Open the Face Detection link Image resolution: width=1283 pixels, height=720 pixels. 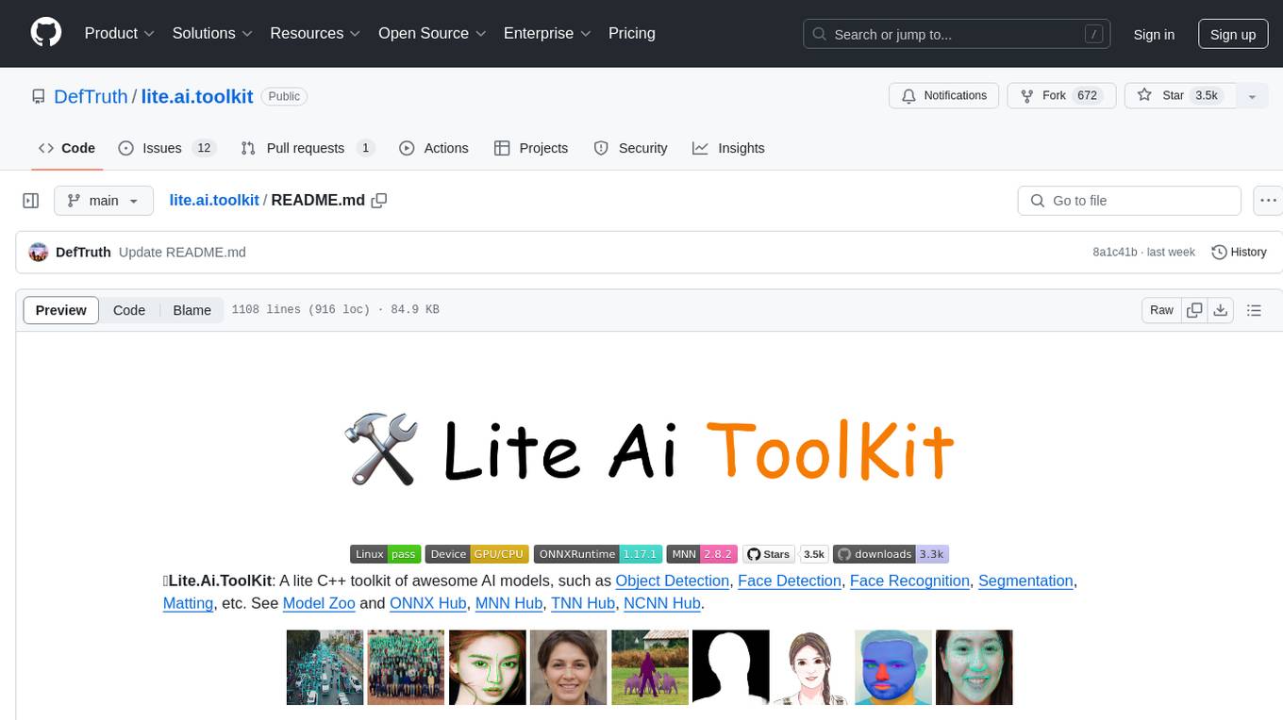(x=790, y=581)
